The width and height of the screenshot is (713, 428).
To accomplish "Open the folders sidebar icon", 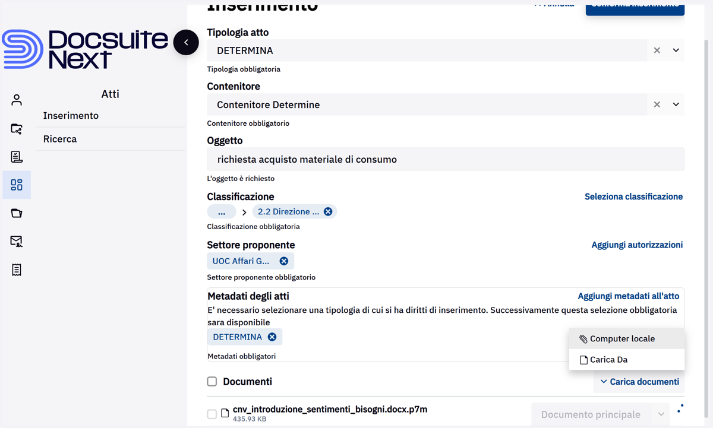I will point(17,213).
